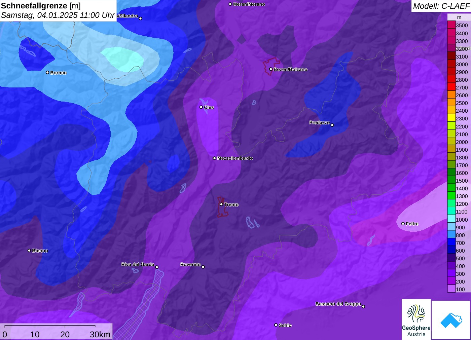
Task: Select the Cles location marker
Action: (x=201, y=107)
